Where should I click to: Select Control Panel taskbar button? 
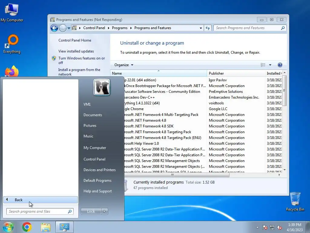click(x=64, y=227)
